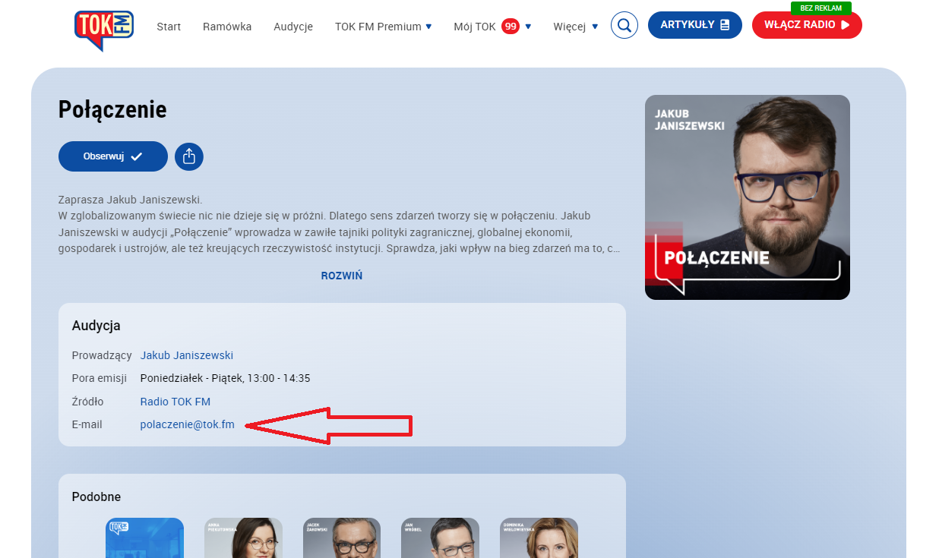Image resolution: width=939 pixels, height=558 pixels.
Task: Expand the description with ROZWIŃ
Action: click(342, 276)
